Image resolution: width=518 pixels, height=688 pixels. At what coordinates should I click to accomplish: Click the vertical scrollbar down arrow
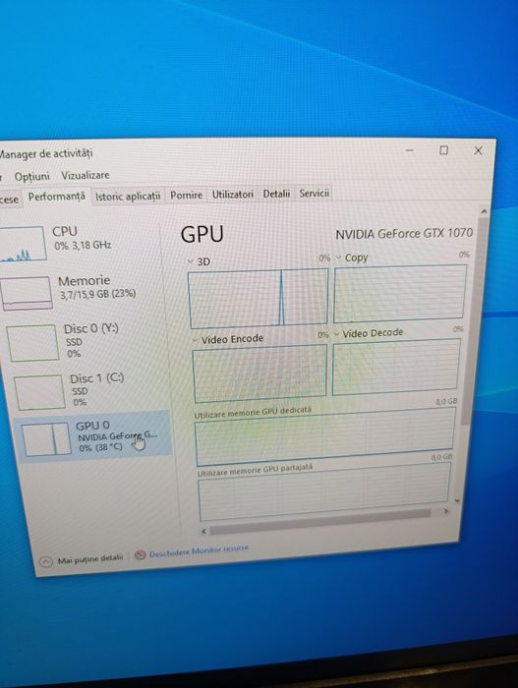456,500
